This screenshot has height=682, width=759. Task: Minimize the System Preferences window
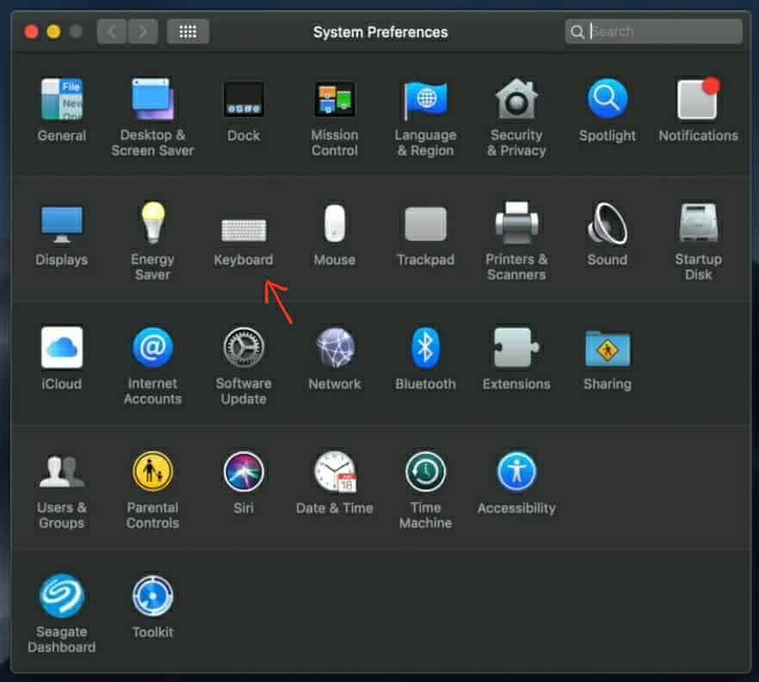53,32
